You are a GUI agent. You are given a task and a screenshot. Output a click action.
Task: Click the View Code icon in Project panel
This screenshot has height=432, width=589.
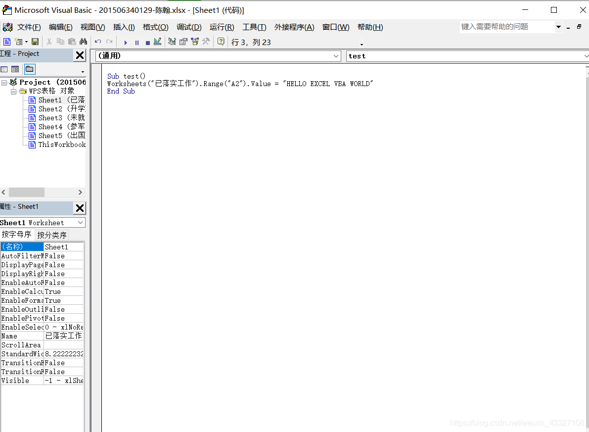tap(4, 69)
